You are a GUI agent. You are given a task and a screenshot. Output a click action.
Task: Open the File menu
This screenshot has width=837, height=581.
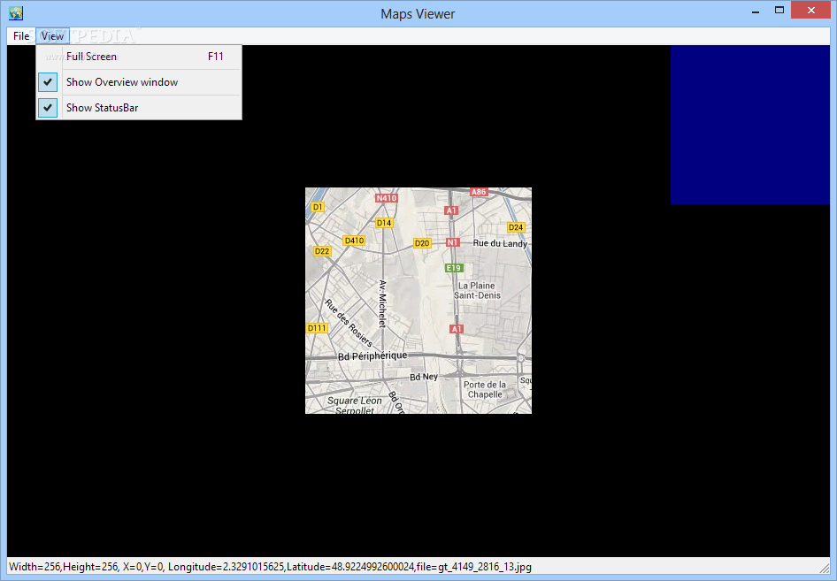21,36
